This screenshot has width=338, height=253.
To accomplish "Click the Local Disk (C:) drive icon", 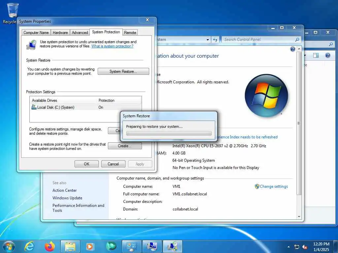I will [x=34, y=107].
